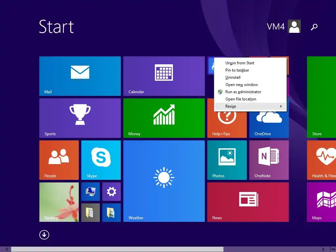The width and height of the screenshot is (336, 252).
Task: Open the People tile
Action: (x=59, y=160)
